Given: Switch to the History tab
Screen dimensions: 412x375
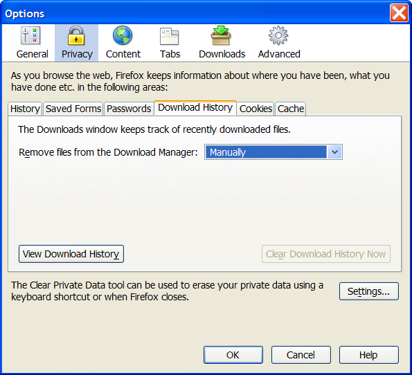Looking at the screenshot, I should click(x=25, y=109).
